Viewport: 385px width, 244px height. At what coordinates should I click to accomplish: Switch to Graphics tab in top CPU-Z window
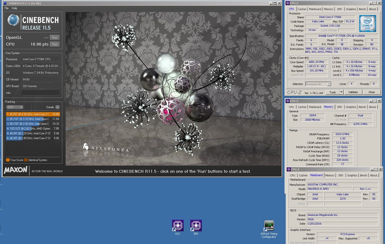coord(351,9)
